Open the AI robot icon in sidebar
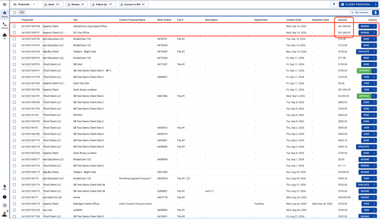This screenshot has width=380, height=219. tap(5, 36)
